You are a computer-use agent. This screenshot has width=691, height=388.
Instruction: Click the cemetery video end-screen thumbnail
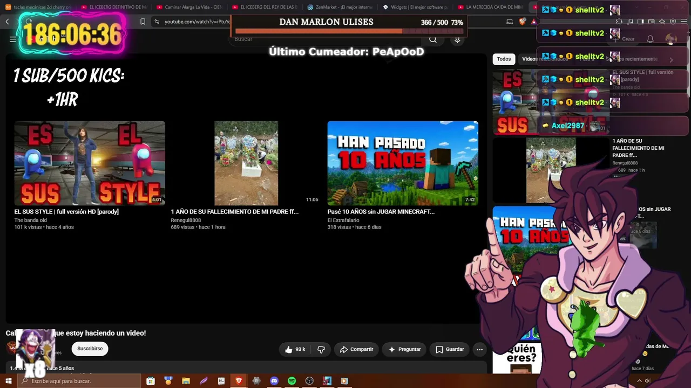tap(246, 163)
